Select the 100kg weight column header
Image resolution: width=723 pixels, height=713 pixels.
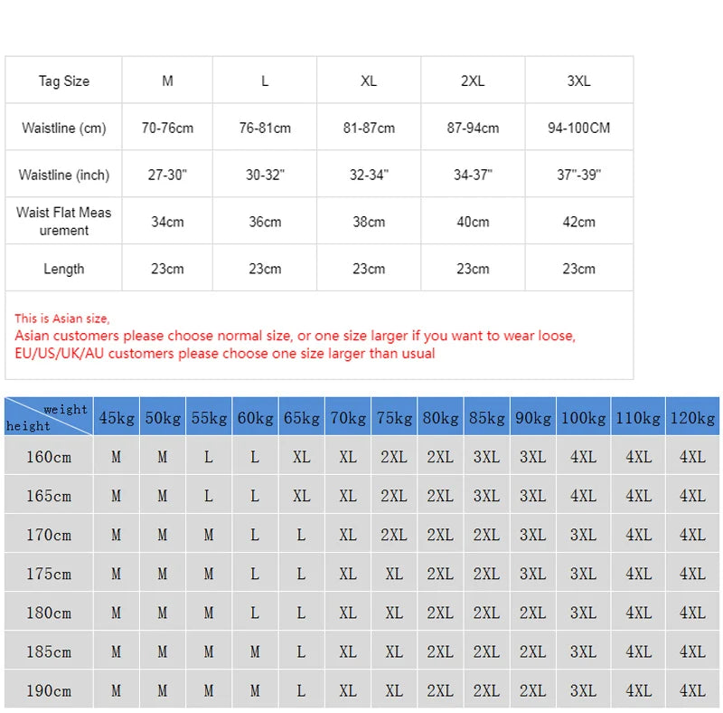point(583,416)
